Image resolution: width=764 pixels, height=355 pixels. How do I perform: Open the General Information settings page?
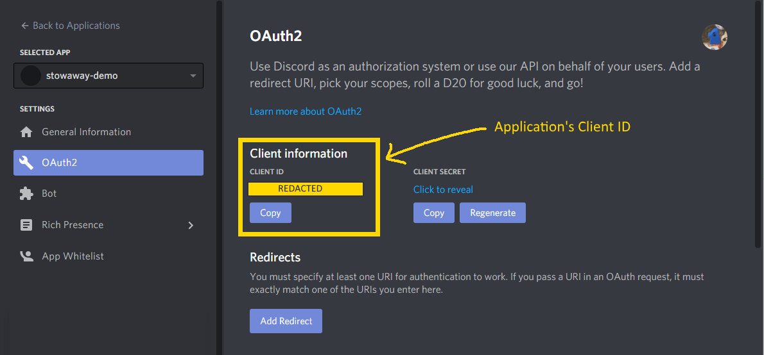pyautogui.click(x=86, y=132)
